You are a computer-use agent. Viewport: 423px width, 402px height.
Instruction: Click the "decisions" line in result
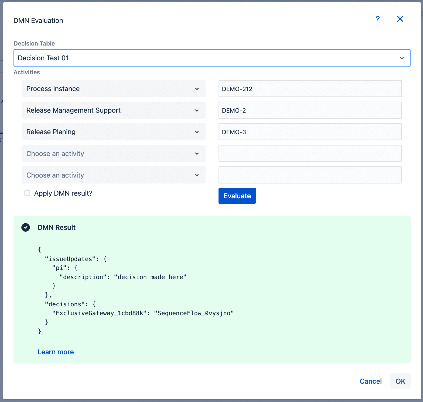click(x=70, y=304)
